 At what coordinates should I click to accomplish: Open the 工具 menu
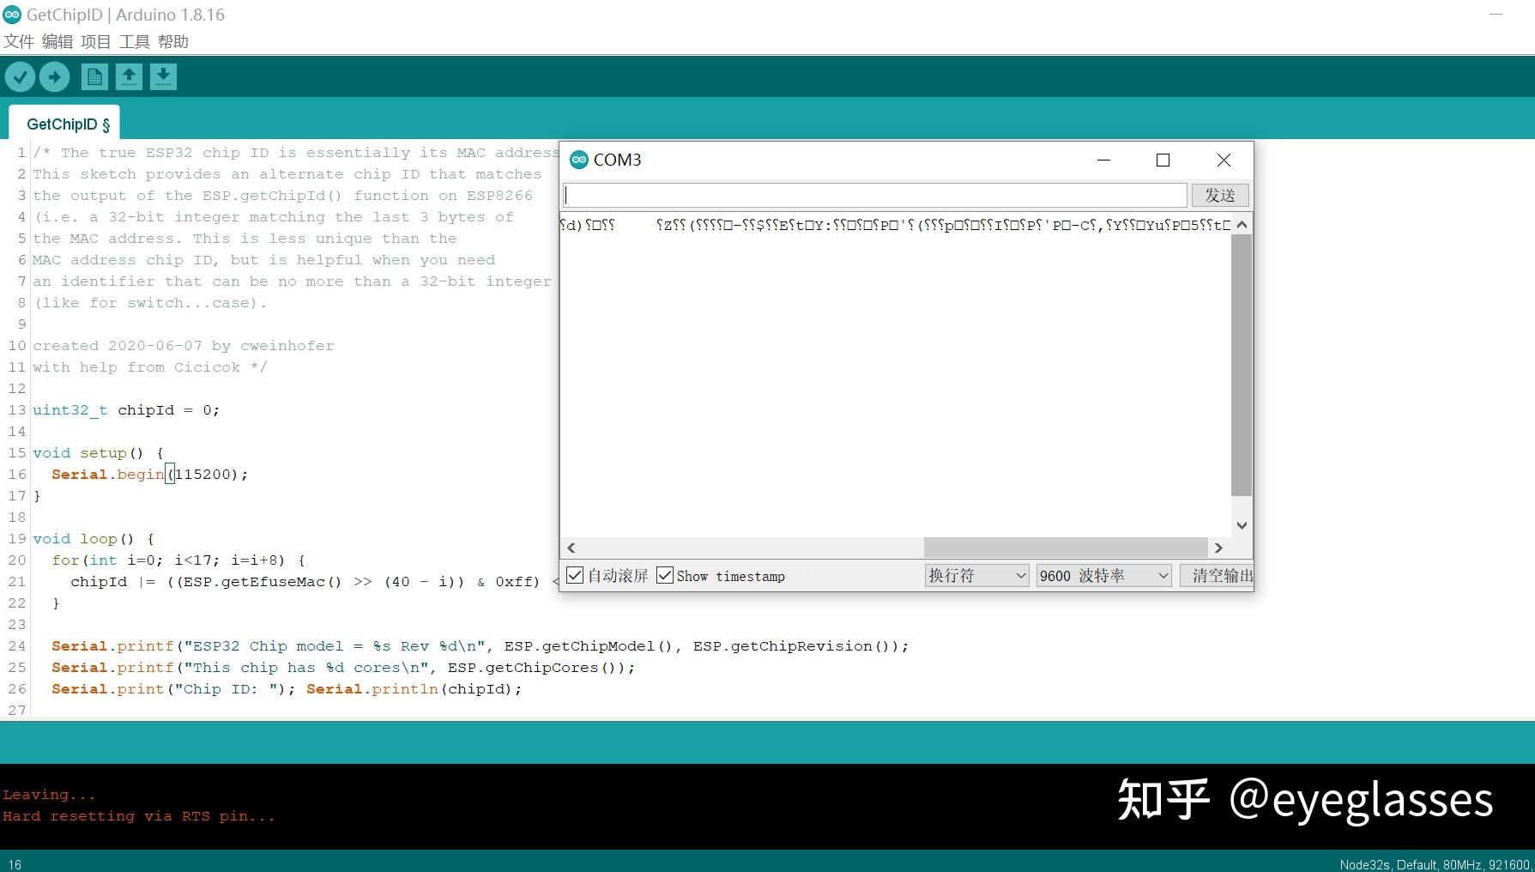(135, 41)
